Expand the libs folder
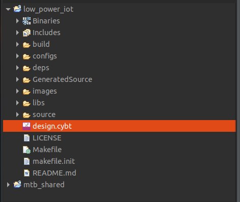Image resolution: width=240 pixels, height=202 pixels. pyautogui.click(x=17, y=103)
